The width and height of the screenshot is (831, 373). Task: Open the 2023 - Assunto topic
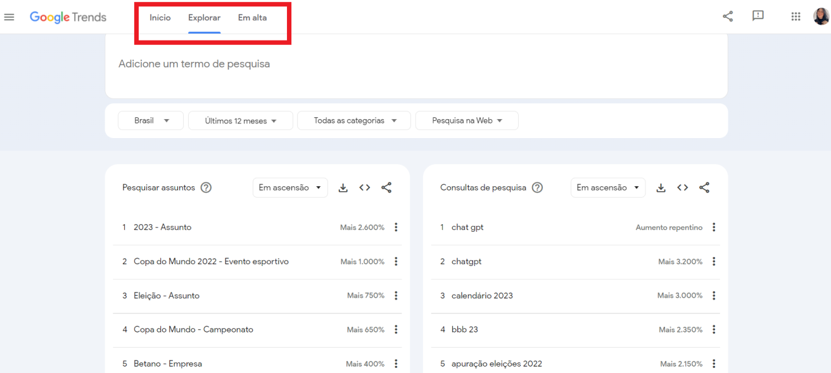click(162, 227)
